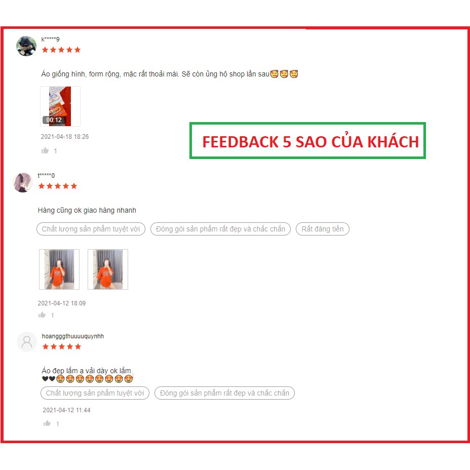Open the first orange shirt review photo

click(59, 269)
